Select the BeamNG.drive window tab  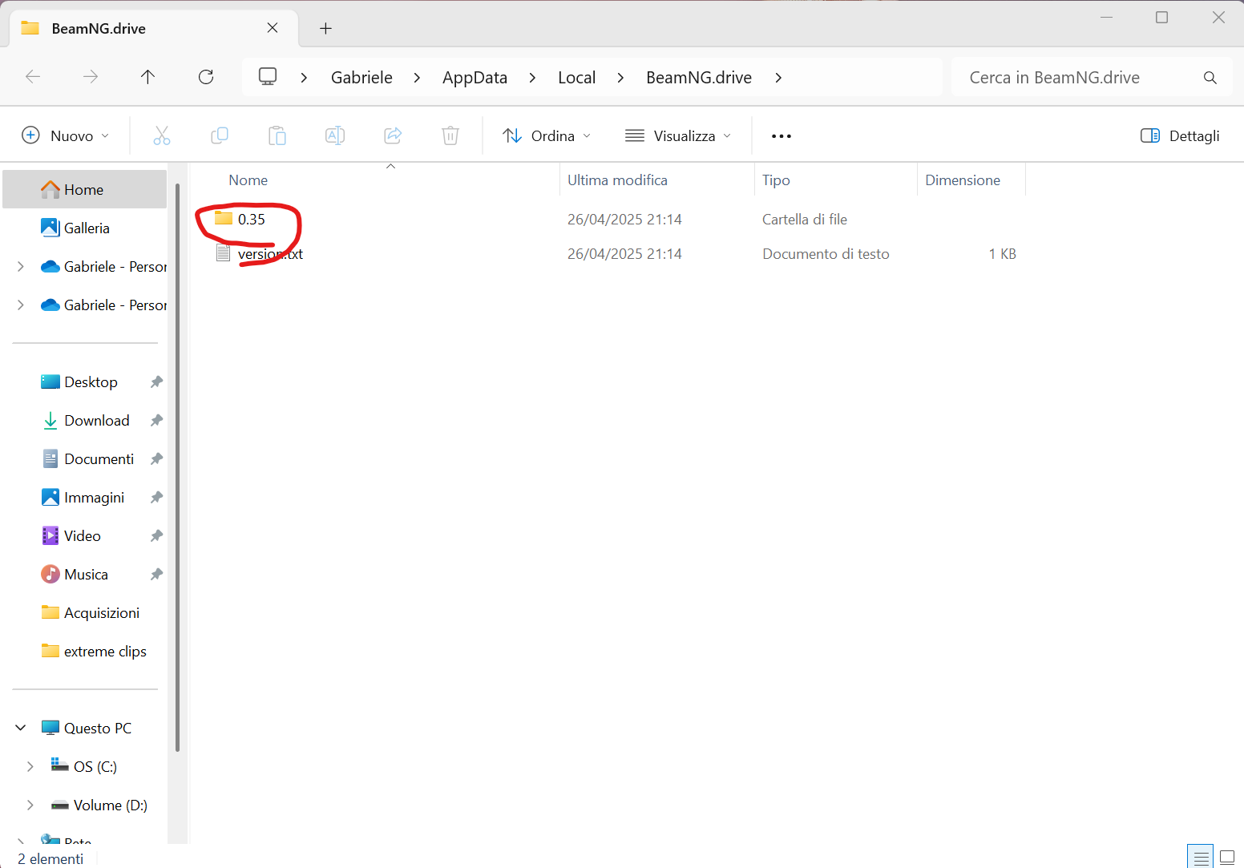pyautogui.click(x=154, y=29)
